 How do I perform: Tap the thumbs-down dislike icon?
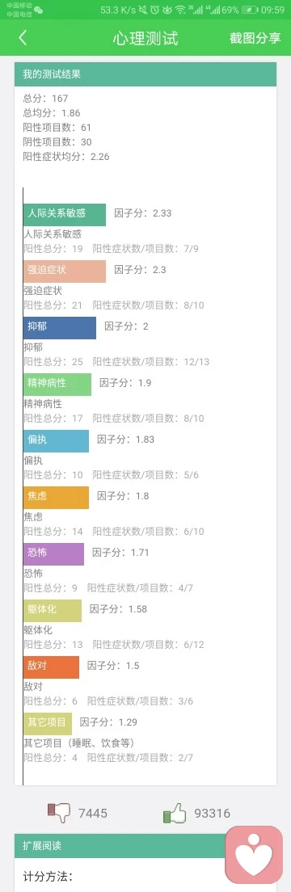click(x=59, y=813)
